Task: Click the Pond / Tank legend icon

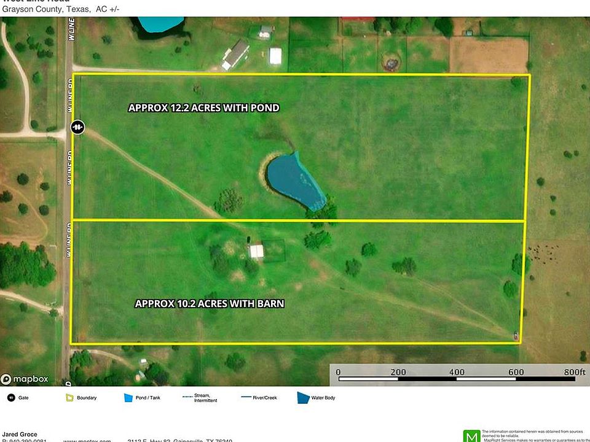Action: pyautogui.click(x=128, y=398)
